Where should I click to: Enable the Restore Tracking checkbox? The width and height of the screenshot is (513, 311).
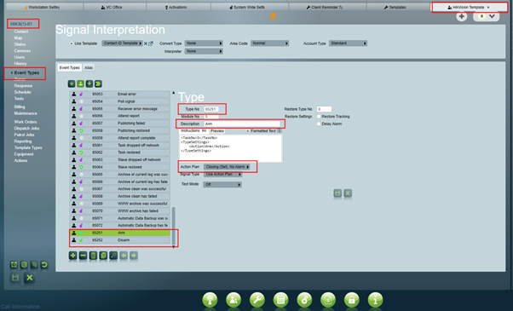coord(319,117)
